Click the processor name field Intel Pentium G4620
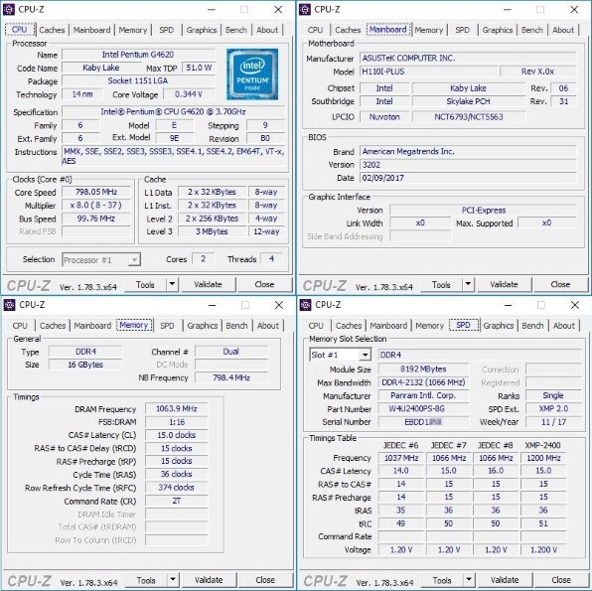This screenshot has width=592, height=591. [x=138, y=55]
